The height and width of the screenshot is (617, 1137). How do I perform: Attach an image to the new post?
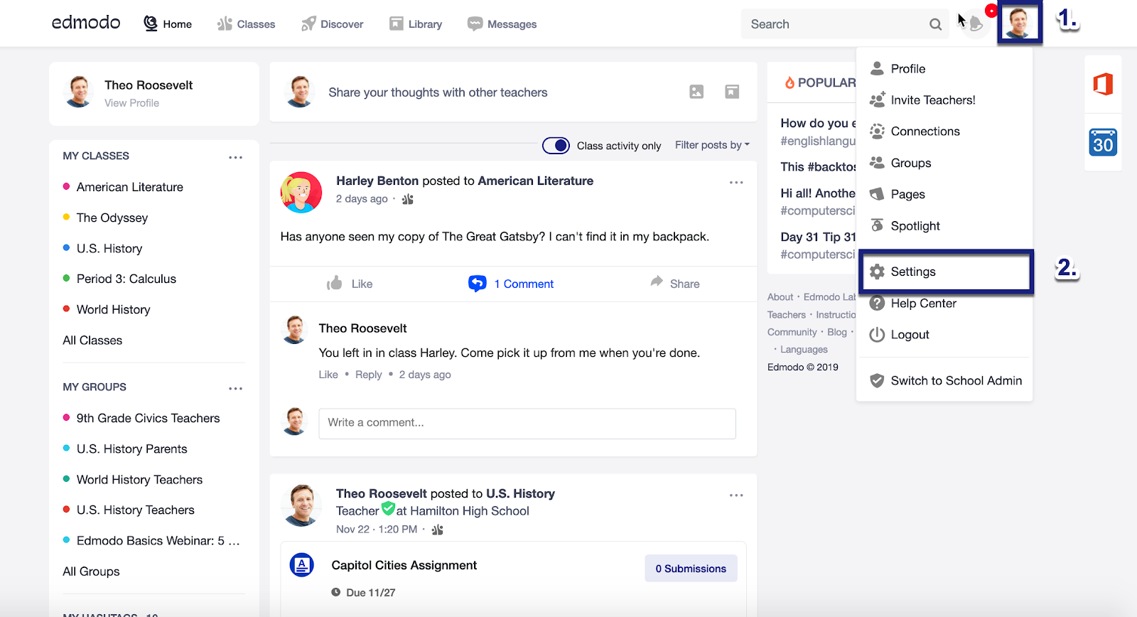point(696,92)
